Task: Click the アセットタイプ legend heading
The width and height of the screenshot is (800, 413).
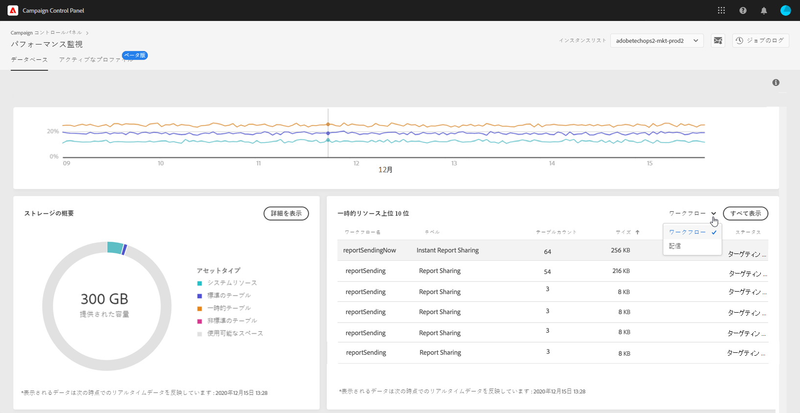Action: click(x=218, y=271)
